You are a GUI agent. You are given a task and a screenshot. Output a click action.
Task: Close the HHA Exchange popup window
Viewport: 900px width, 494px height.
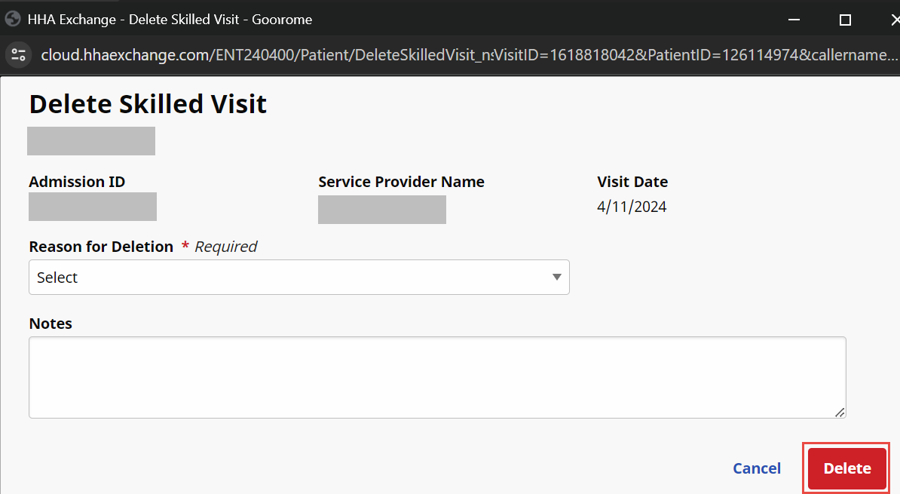(894, 20)
